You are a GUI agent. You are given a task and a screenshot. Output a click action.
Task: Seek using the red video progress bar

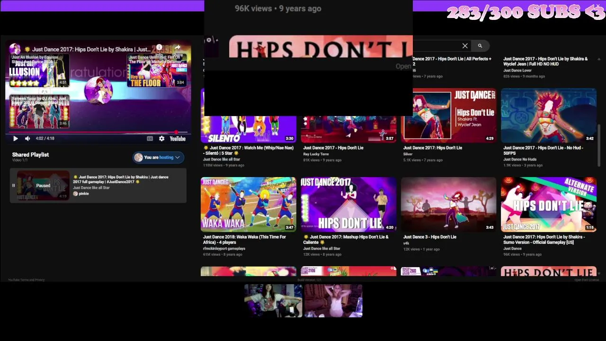pos(98,132)
